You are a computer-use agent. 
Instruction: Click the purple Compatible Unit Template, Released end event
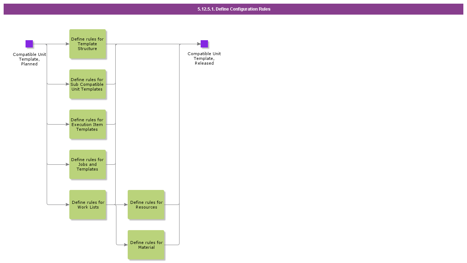click(204, 44)
